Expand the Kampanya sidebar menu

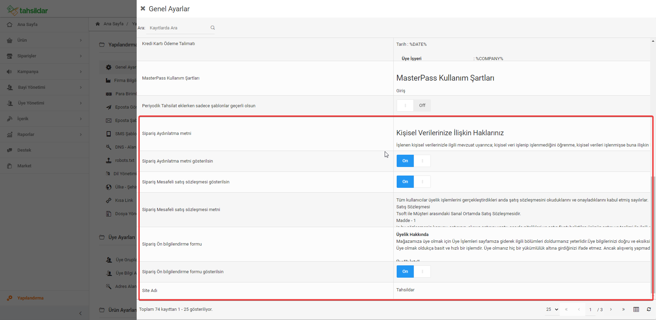tap(44, 72)
